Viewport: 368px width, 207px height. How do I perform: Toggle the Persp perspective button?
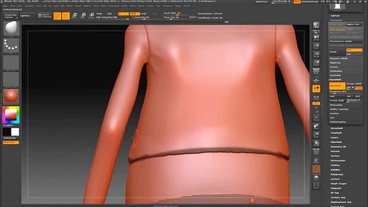316,71
